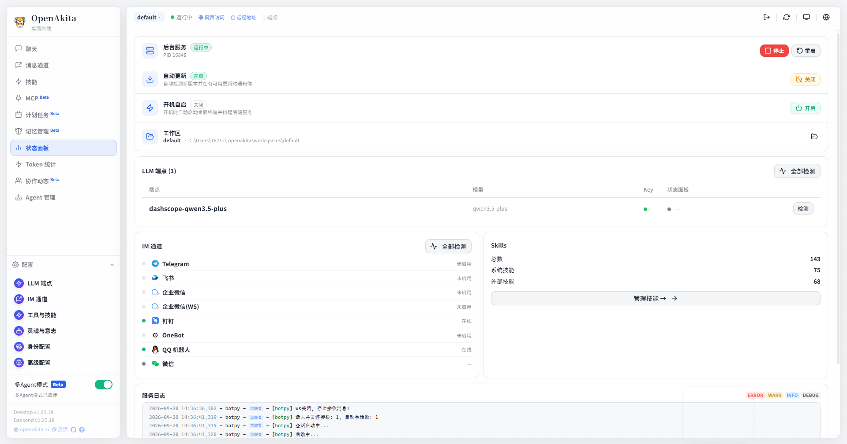Click the log line timestamped 14:36:36,302
The width and height of the screenshot is (847, 444).
click(x=249, y=408)
